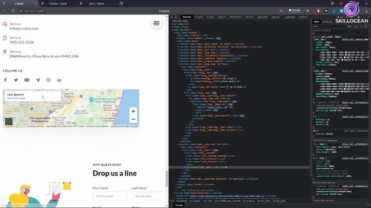Close the Createx browser tab
371x208 pixels.
pos(35,3)
